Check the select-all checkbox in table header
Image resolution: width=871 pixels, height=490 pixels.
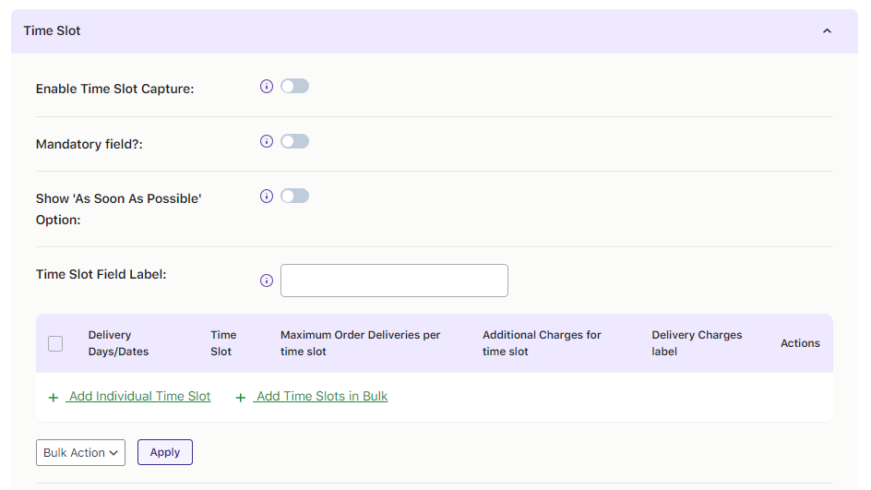[55, 343]
